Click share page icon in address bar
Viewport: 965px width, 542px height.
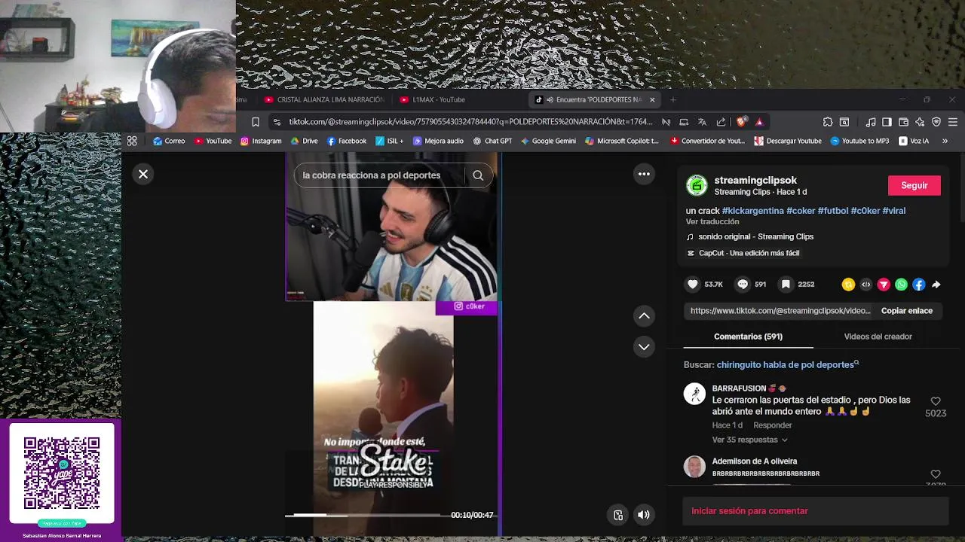[x=721, y=122]
